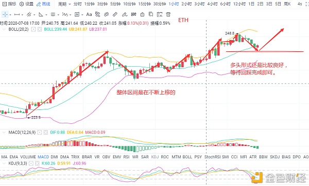Select the Aa text annotation tool
Viewport: 309px width, 186px height.
pos(89,14)
